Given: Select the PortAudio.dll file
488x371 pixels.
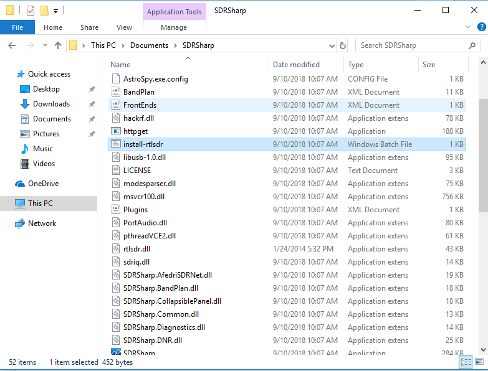Looking at the screenshot, I should 287,222.
